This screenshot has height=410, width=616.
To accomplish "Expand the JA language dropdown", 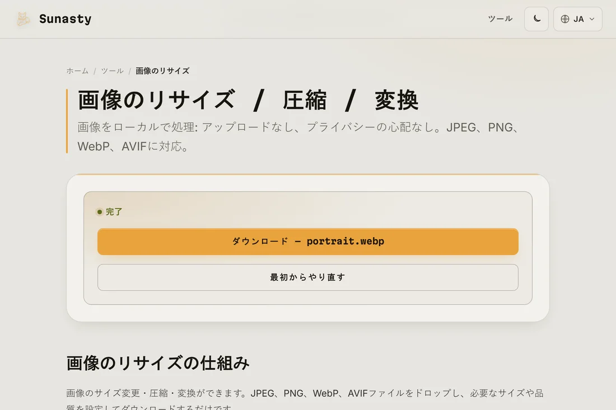I will [577, 19].
